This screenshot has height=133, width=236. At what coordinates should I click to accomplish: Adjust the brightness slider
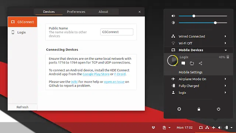pyautogui.click(x=203, y=23)
